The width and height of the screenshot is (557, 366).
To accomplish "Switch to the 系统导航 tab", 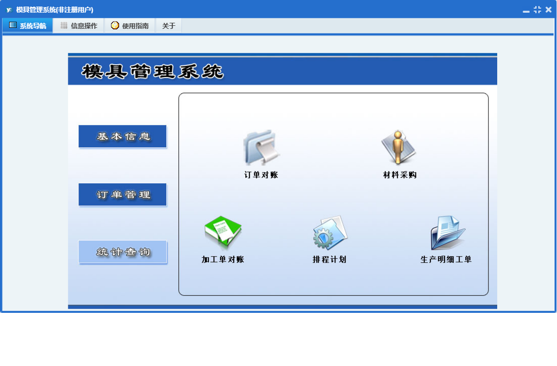I will tap(28, 25).
